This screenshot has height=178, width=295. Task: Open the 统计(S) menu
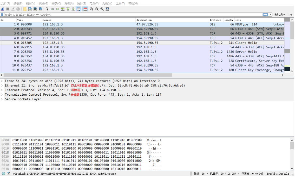[x=81, y=3]
